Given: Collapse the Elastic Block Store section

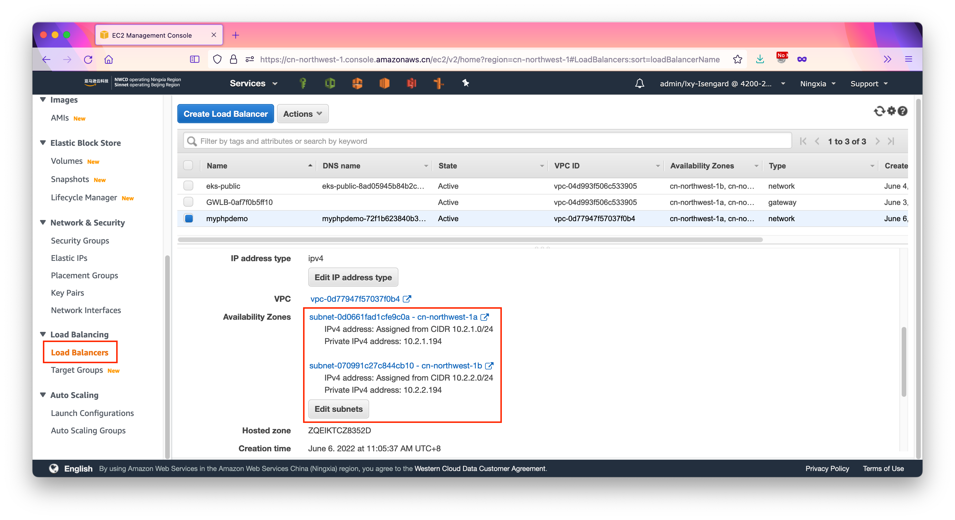Looking at the screenshot, I should 43,142.
